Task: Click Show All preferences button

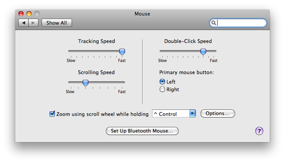Action: pos(57,23)
